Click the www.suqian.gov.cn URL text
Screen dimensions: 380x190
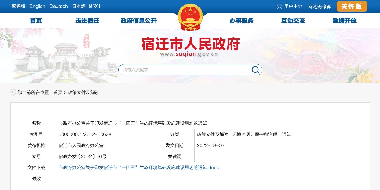pyautogui.click(x=189, y=54)
